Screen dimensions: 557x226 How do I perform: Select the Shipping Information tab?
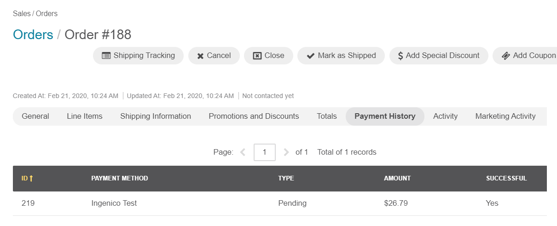click(156, 116)
